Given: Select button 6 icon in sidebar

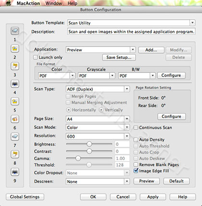Looking at the screenshot, I should pos(15,119).
